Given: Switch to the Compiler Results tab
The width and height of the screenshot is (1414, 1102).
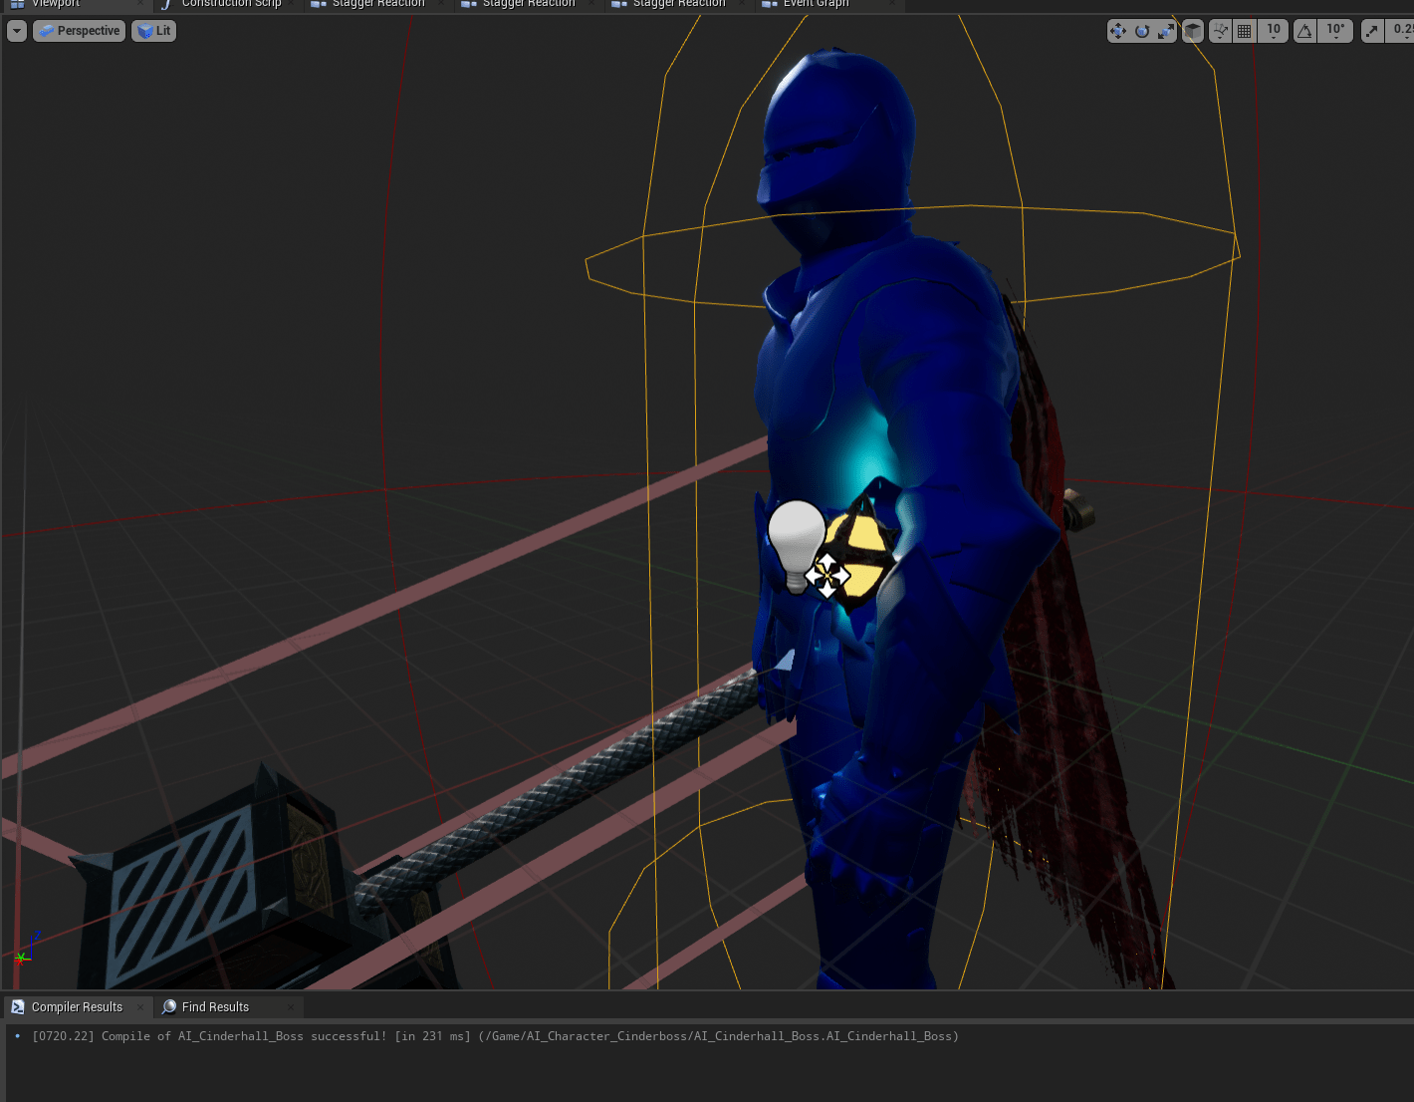Looking at the screenshot, I should point(77,1007).
